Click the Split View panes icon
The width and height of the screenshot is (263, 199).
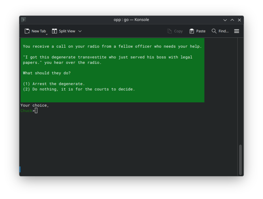tap(55, 31)
